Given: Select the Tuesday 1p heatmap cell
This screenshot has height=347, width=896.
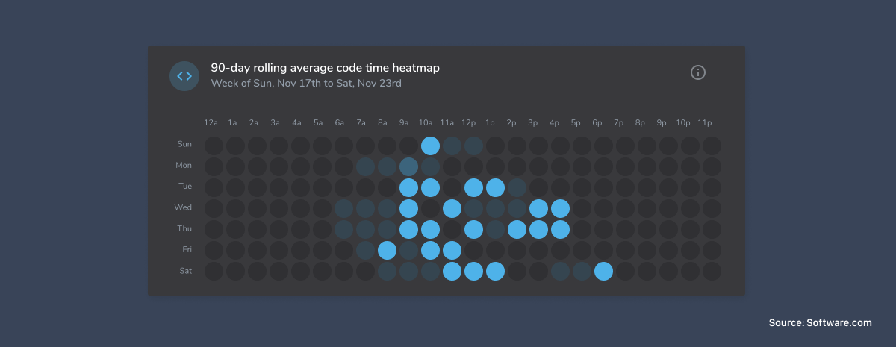Looking at the screenshot, I should point(495,187).
